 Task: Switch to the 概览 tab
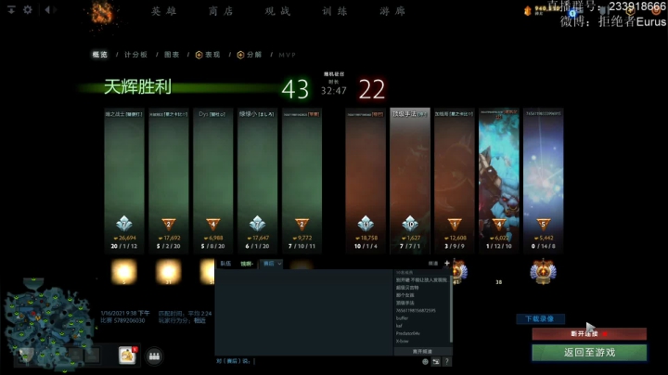point(100,55)
